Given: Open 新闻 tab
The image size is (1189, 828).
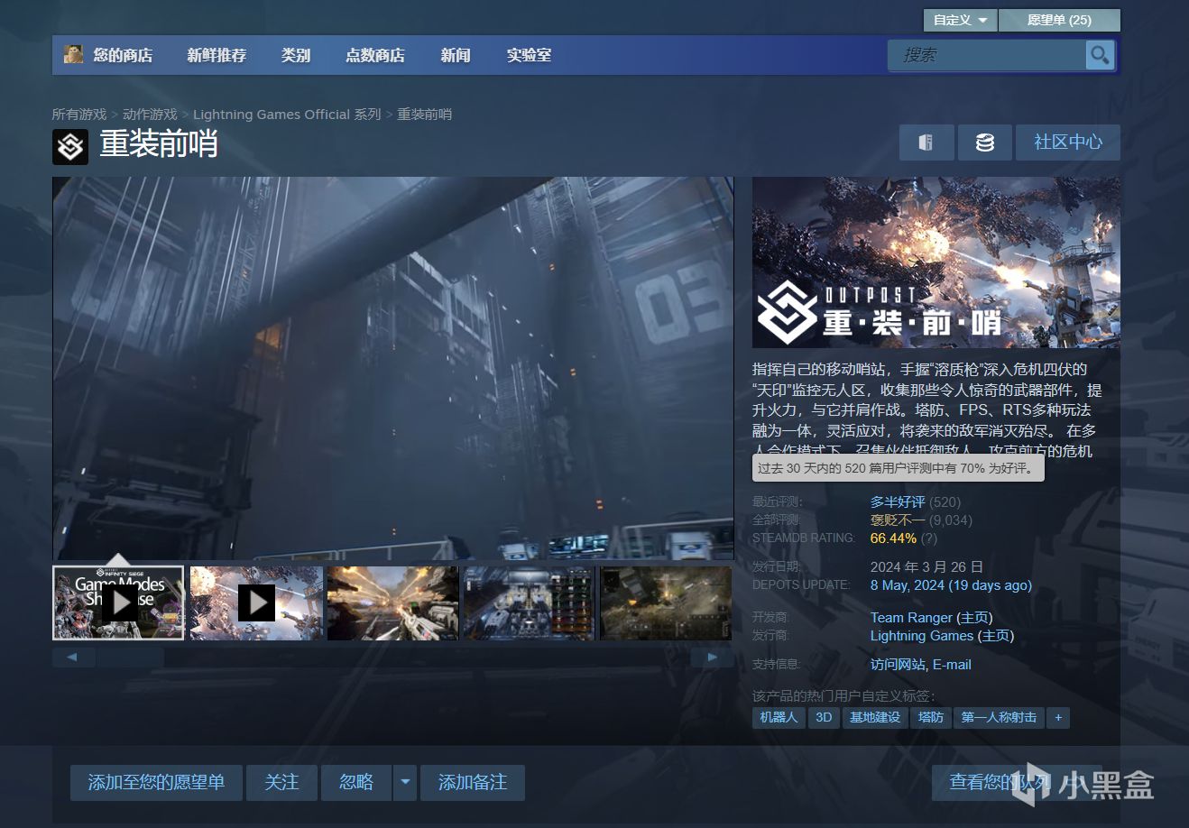Looking at the screenshot, I should click(x=456, y=55).
